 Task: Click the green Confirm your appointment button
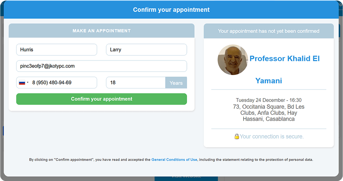tap(101, 99)
